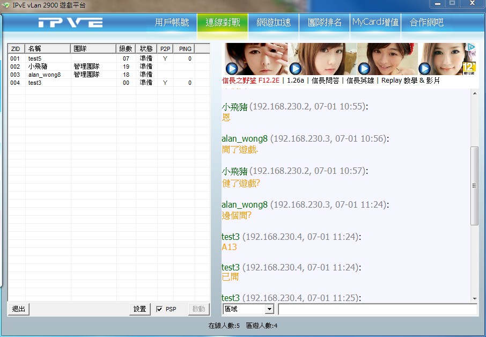Sort list by 狀態 column header

pyautogui.click(x=146, y=49)
